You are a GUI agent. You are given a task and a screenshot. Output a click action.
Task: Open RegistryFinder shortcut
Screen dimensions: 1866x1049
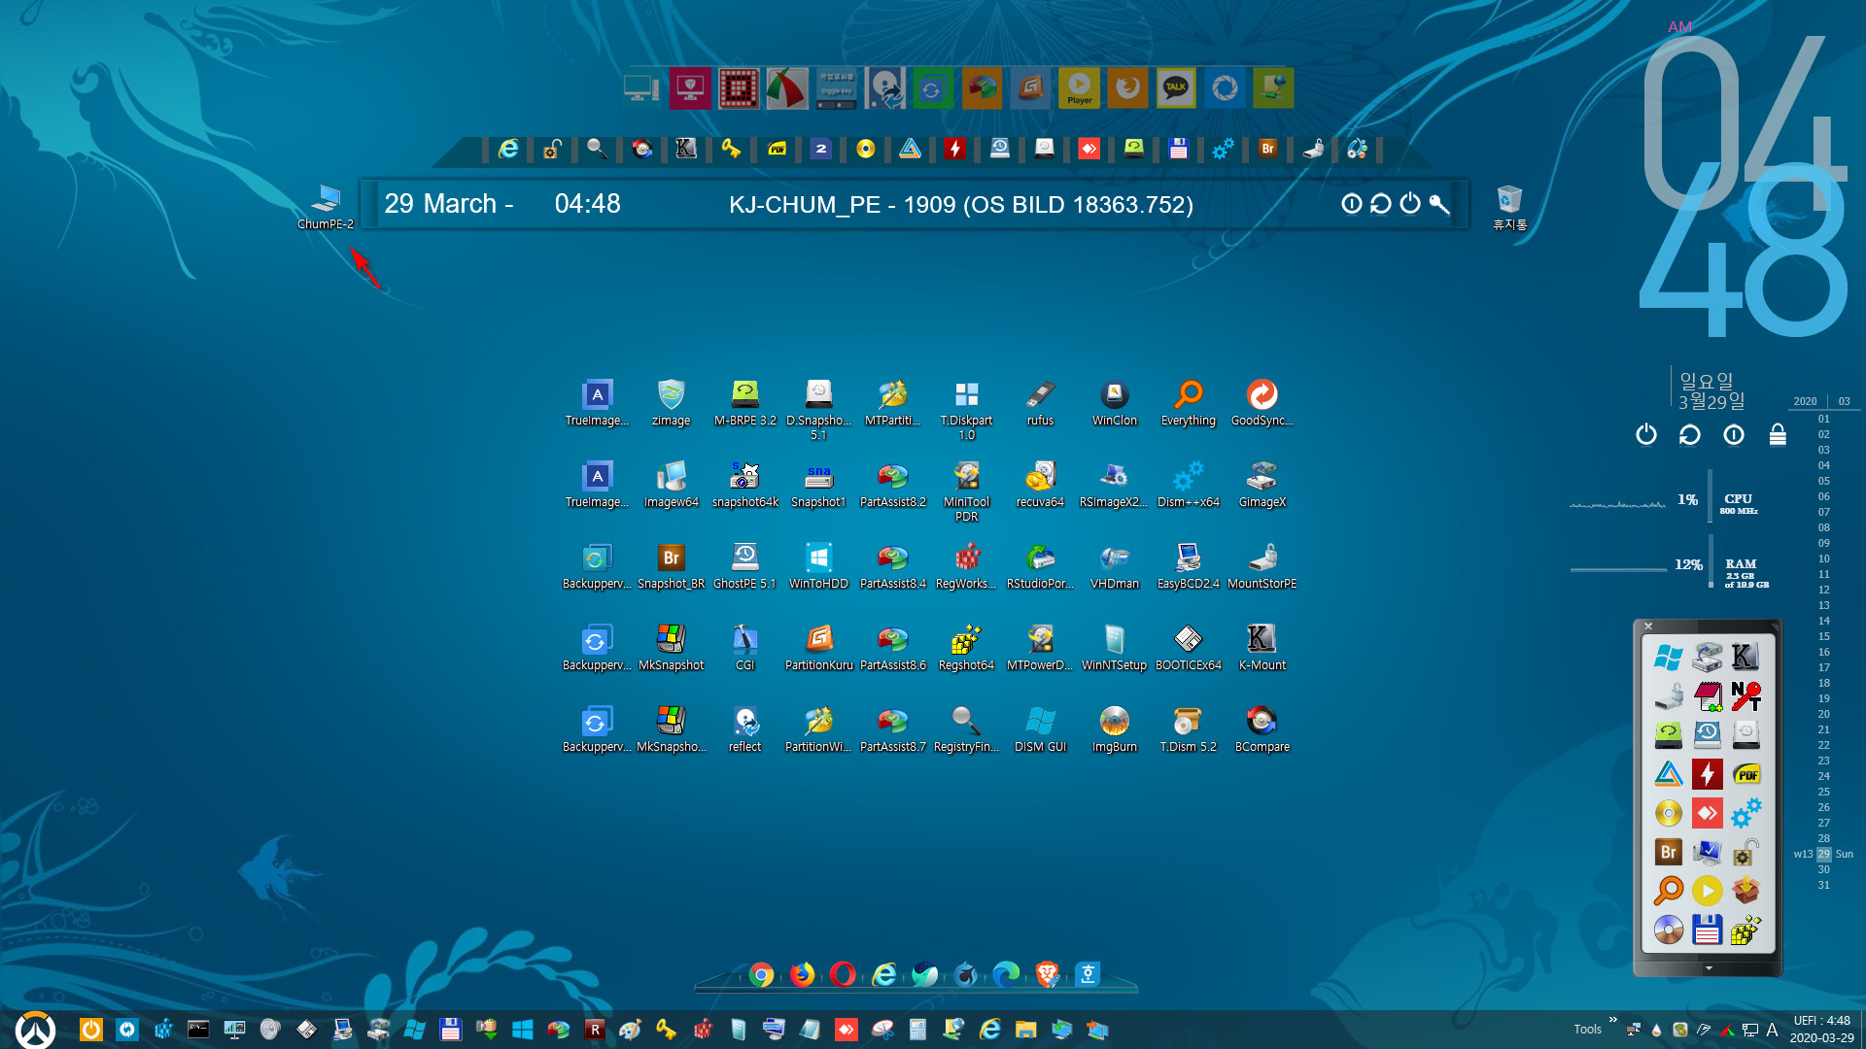tap(966, 728)
